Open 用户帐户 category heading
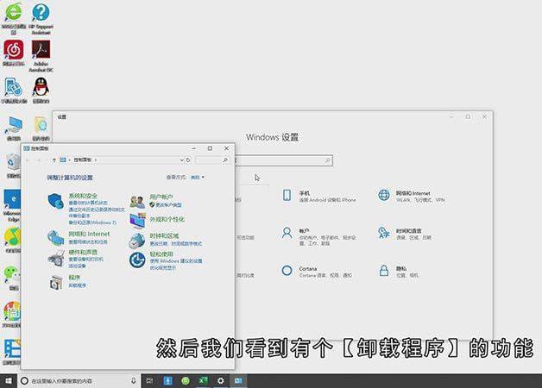The width and height of the screenshot is (542, 388). pos(161,197)
